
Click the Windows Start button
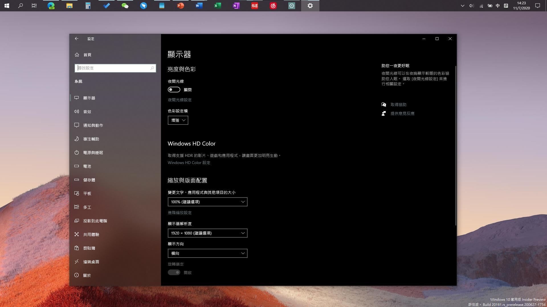pos(6,5)
